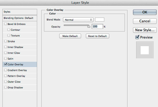Toggle the Preview checkbox
The height and width of the screenshot is (107, 158).
(x=137, y=37)
